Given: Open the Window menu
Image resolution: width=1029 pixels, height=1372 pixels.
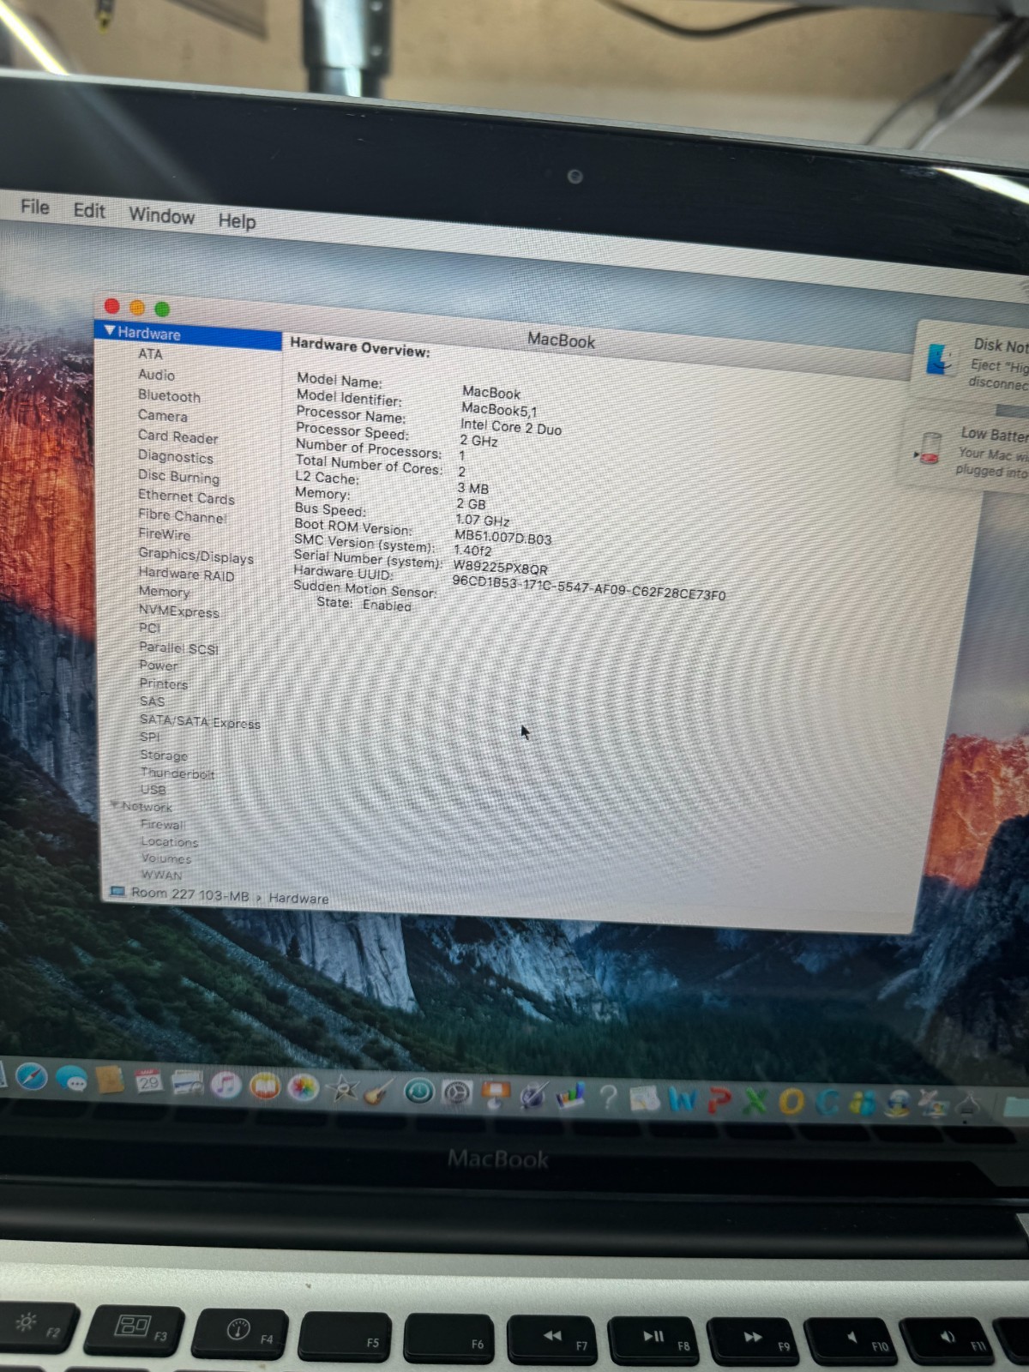Looking at the screenshot, I should [162, 215].
